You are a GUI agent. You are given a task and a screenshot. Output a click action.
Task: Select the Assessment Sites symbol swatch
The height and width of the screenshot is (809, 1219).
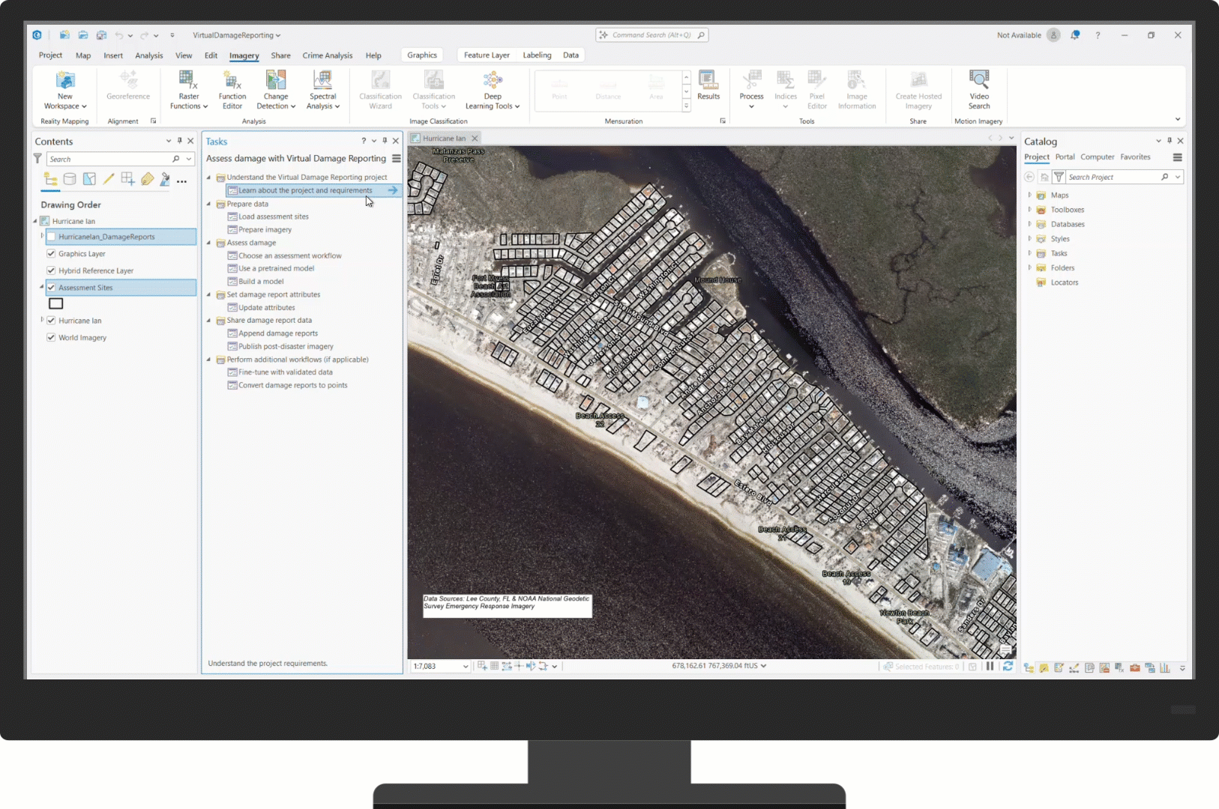(56, 304)
